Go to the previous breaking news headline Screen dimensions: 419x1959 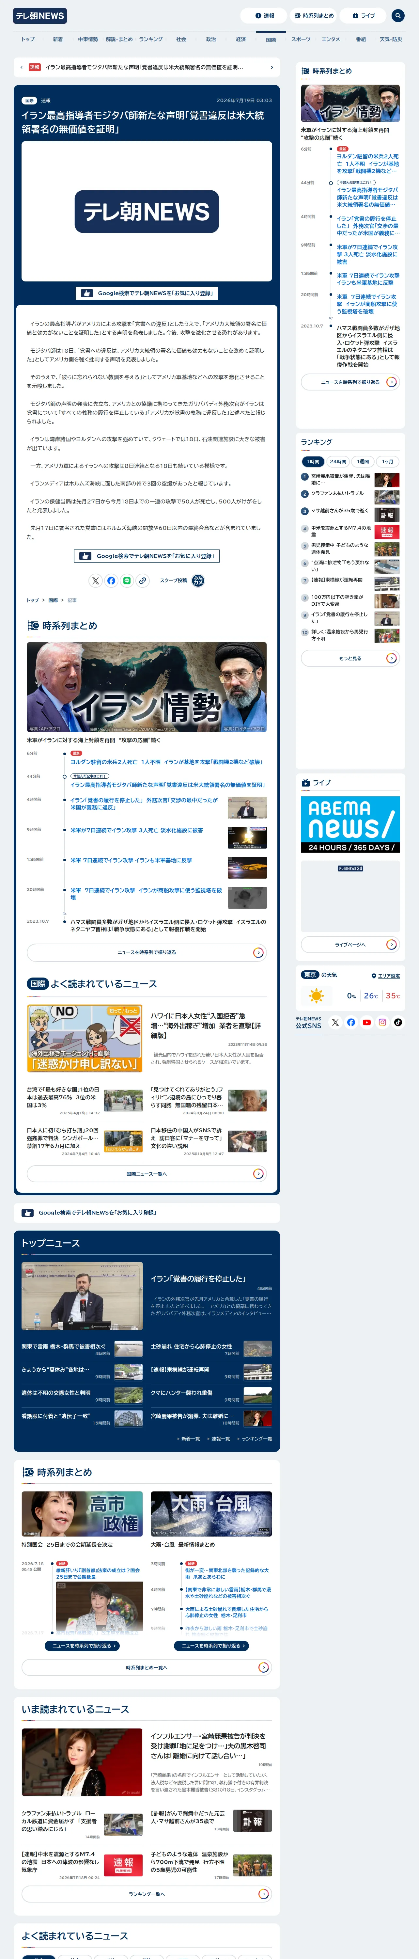[x=21, y=68]
